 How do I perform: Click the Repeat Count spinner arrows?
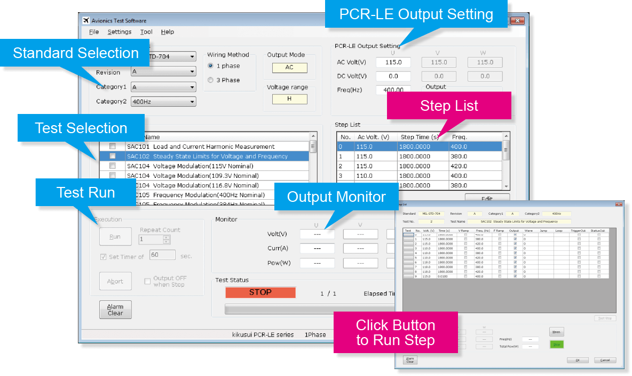pos(167,239)
